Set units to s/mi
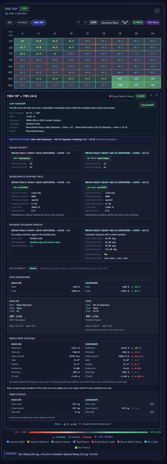The height and width of the screenshot is (464, 167). tap(93, 22)
